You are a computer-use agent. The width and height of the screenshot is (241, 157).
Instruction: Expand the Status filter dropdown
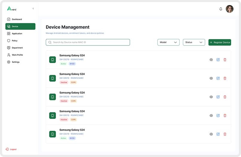(194, 42)
